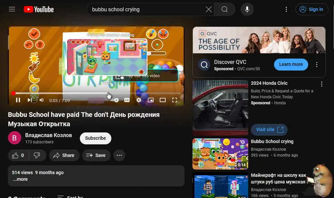334x198 pixels.
Task: Click the Honda Civic car thumbnail
Action: (x=220, y=108)
